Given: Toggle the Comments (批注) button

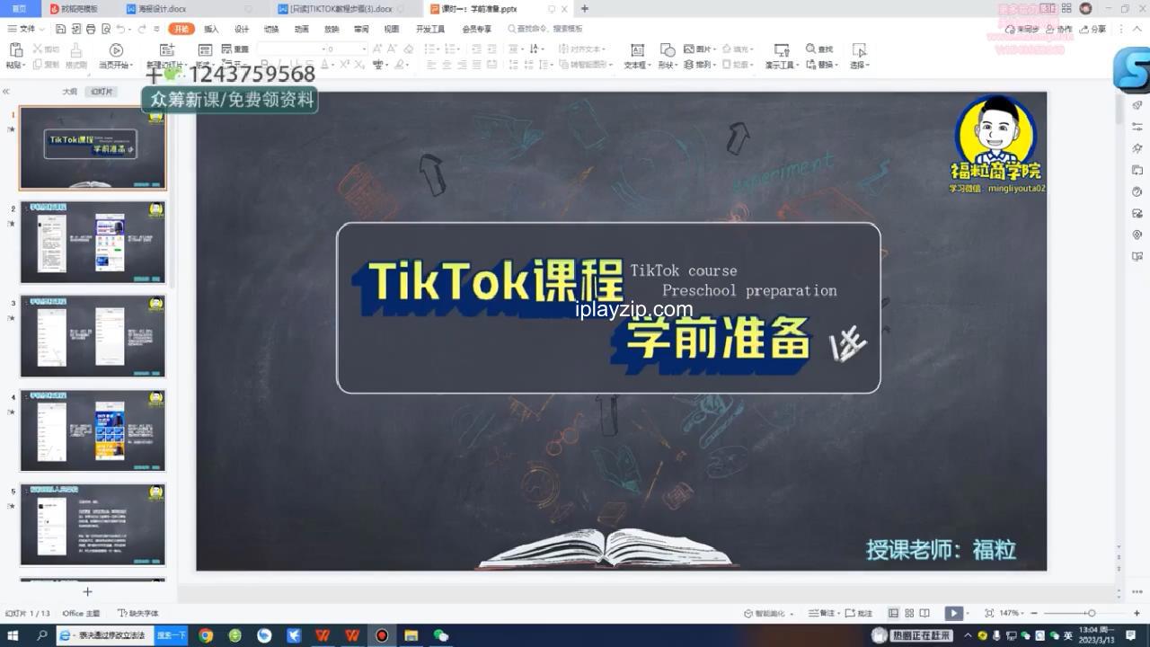Looking at the screenshot, I should pos(859,613).
